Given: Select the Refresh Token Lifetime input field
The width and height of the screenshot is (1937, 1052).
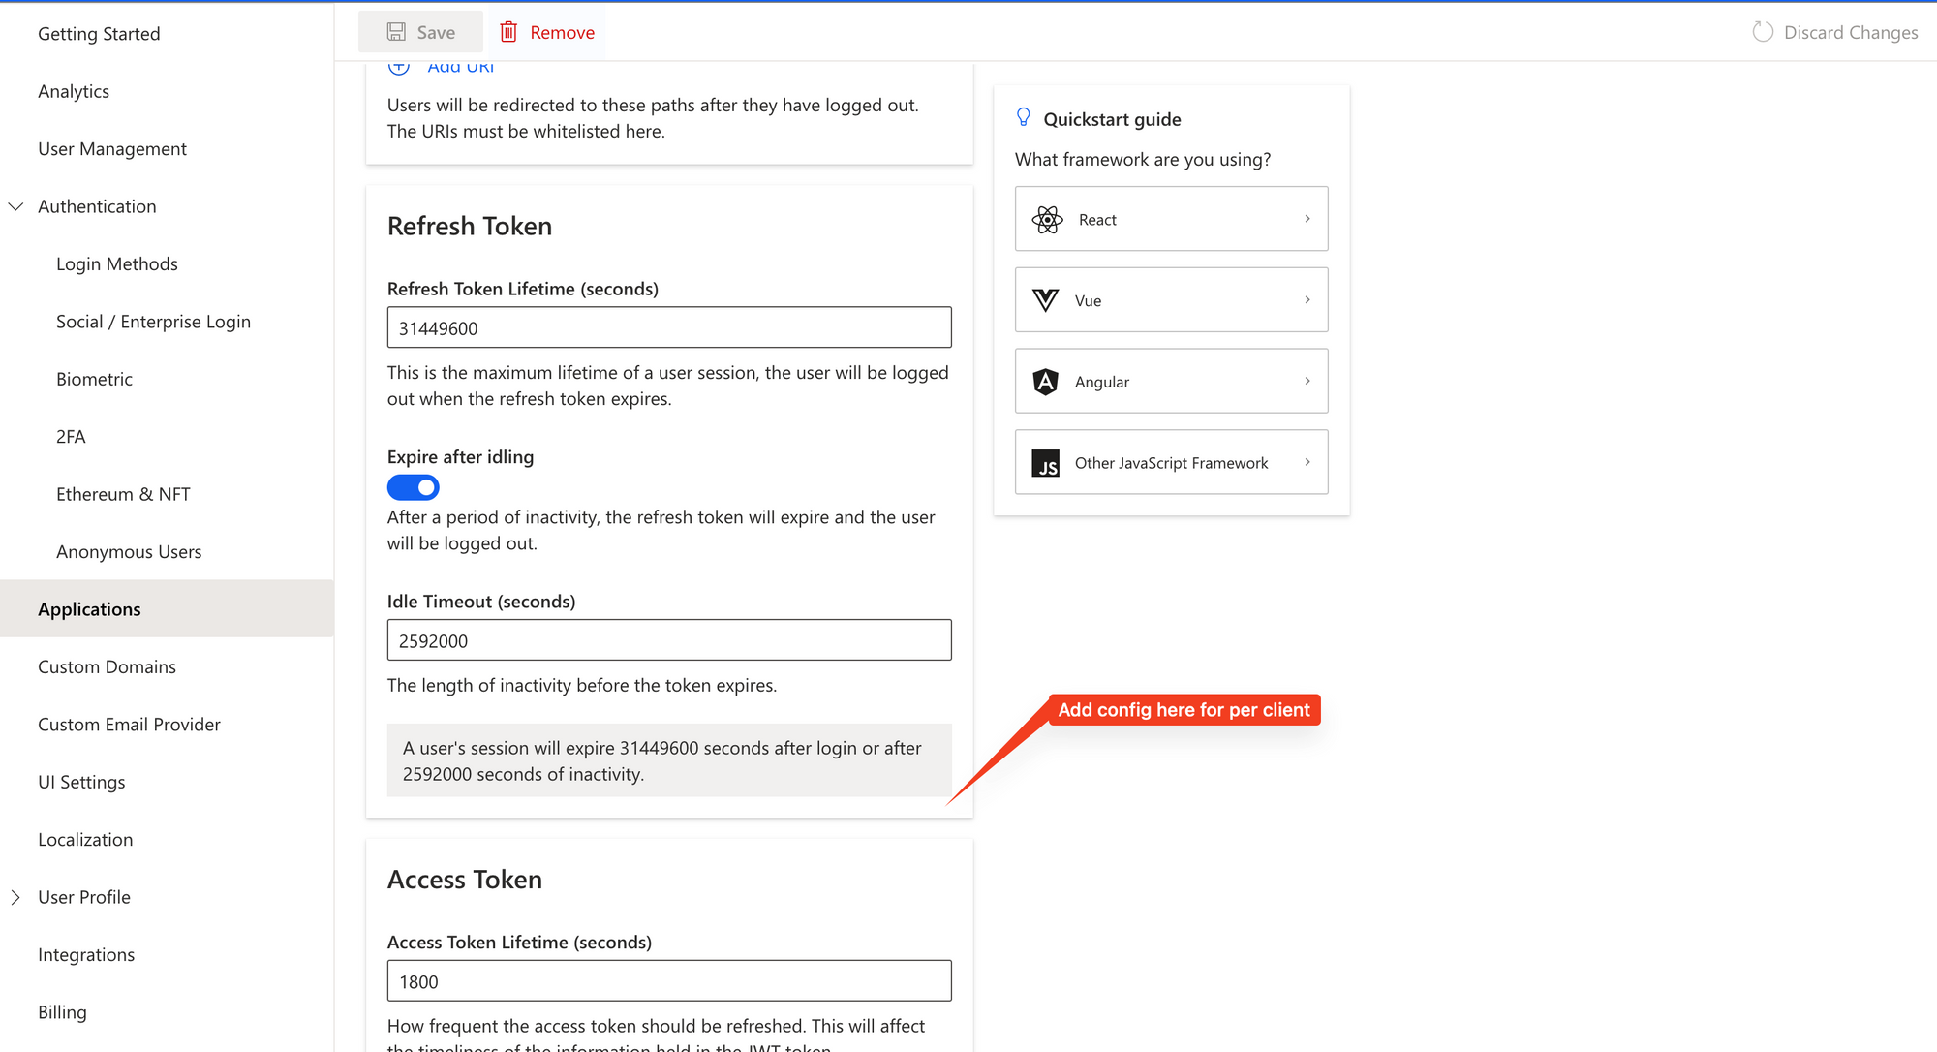Looking at the screenshot, I should point(668,327).
